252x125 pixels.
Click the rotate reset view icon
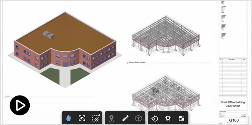tap(155, 118)
